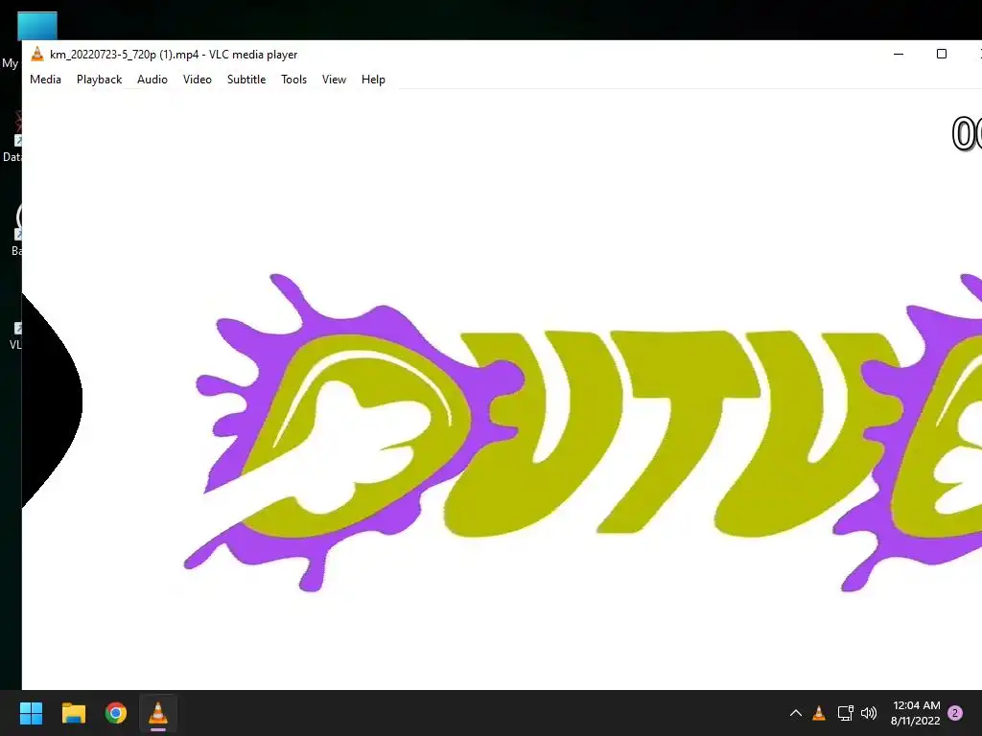Open the Help menu
Image resolution: width=982 pixels, height=736 pixels.
[x=373, y=80]
